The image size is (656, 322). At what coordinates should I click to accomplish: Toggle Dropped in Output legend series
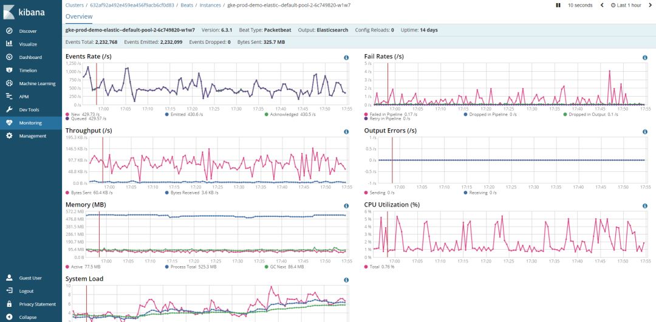click(x=590, y=114)
